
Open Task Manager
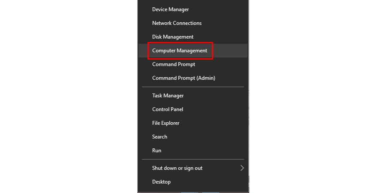(x=168, y=96)
